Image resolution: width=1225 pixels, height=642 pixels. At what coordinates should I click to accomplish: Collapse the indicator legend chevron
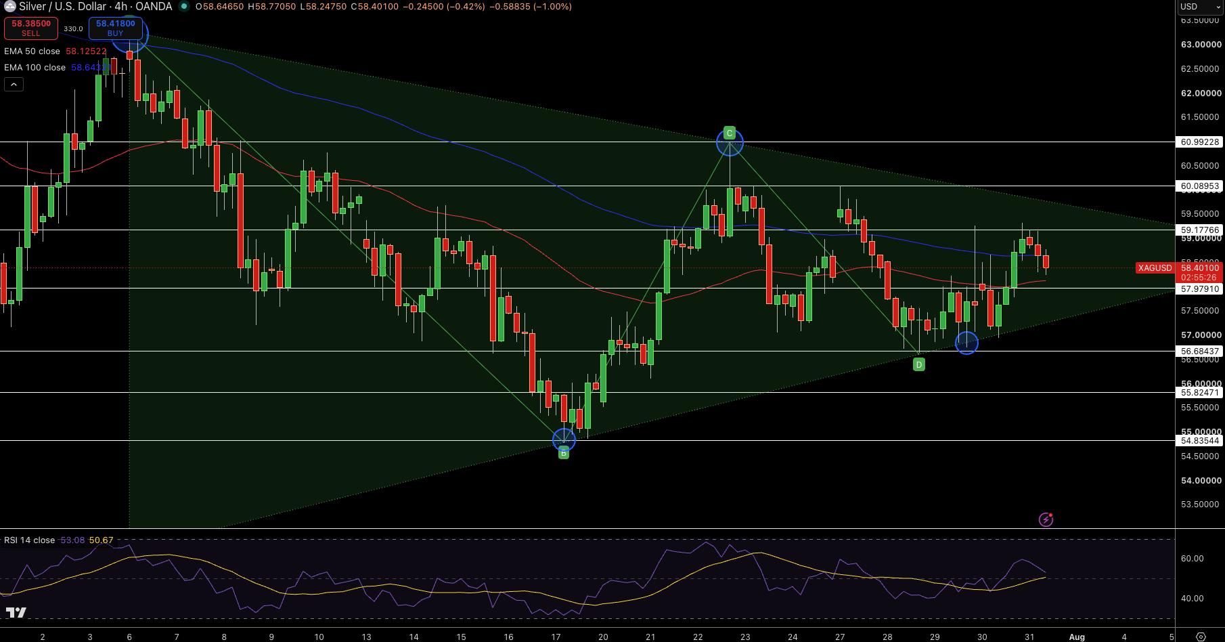(x=14, y=84)
